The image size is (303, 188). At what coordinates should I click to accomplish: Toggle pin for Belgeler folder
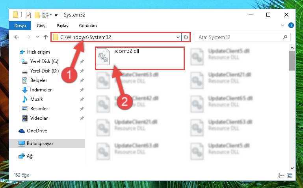(x=82, y=80)
